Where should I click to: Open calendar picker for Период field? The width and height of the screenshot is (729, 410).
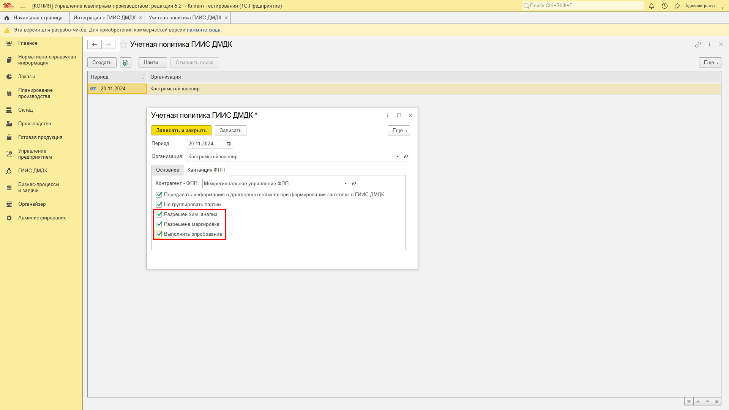229,143
